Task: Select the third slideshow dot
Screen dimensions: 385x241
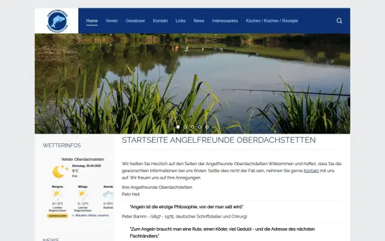Action: (193, 127)
